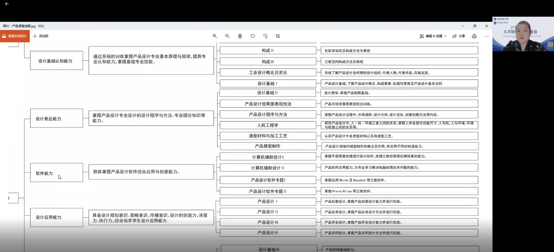Click 造型材料与加工工艺 box
This screenshot has height=252, width=554.
[268, 136]
